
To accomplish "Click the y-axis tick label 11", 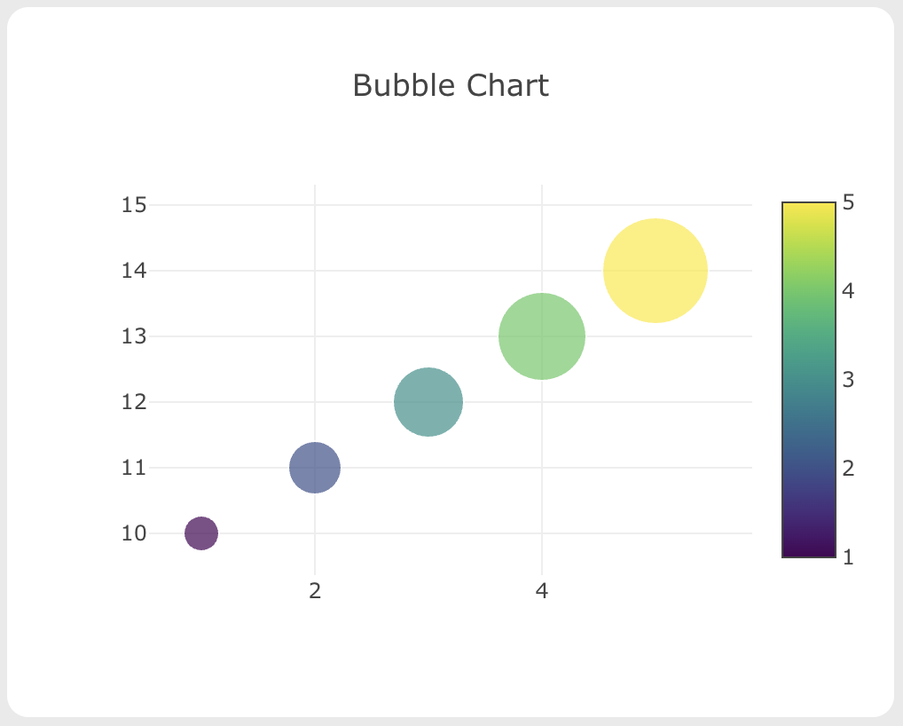I will [133, 468].
